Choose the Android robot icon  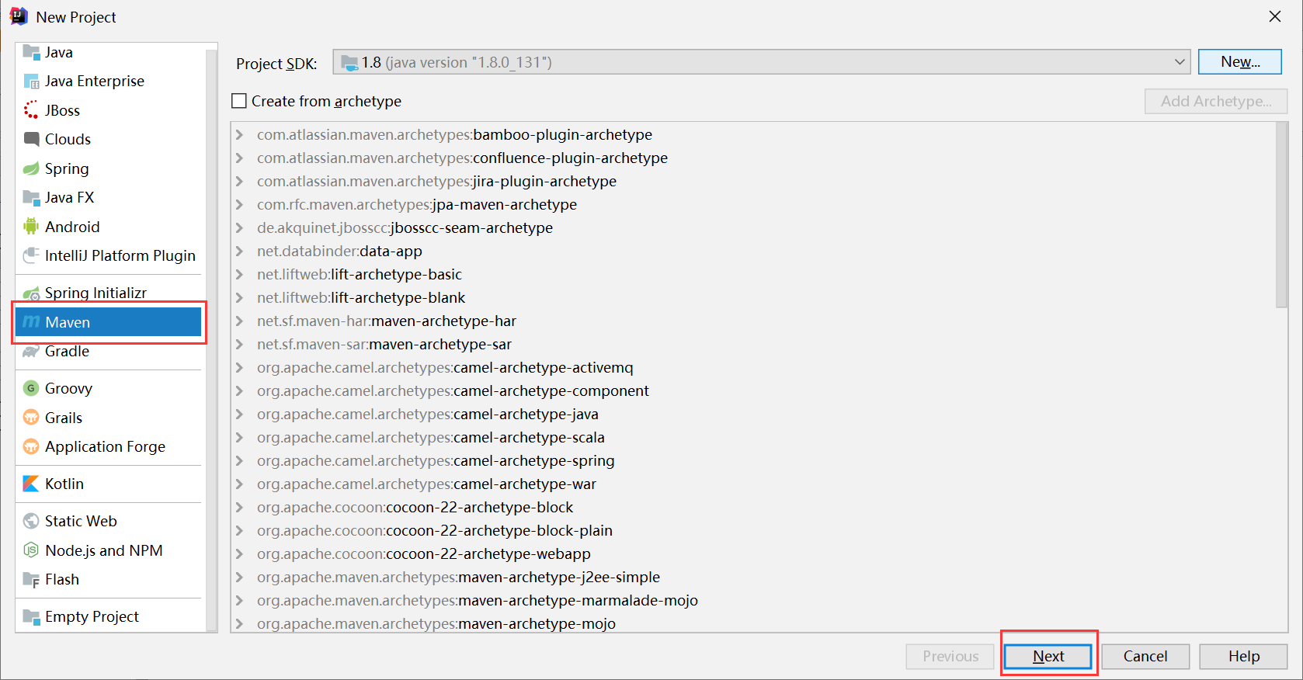[x=31, y=227]
